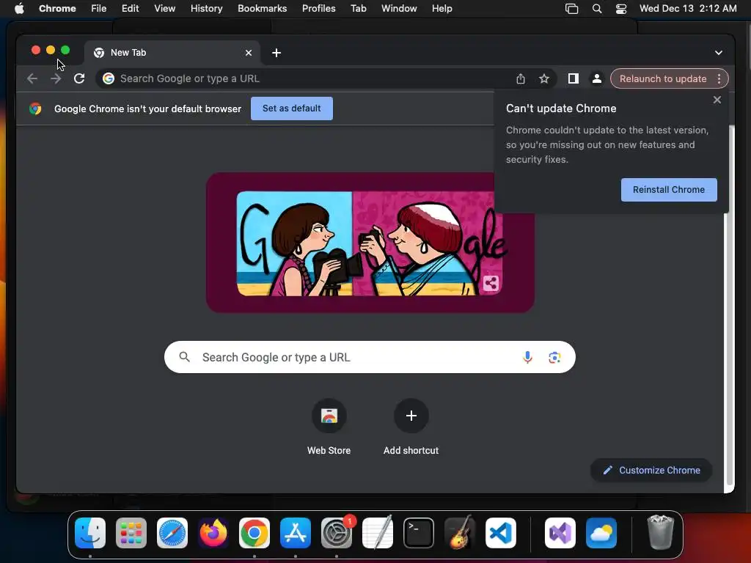The image size is (751, 563).
Task: Click Add shortcut plus button
Action: pos(411,416)
